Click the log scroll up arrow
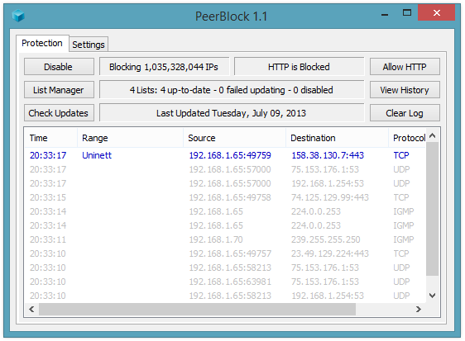 click(x=433, y=136)
